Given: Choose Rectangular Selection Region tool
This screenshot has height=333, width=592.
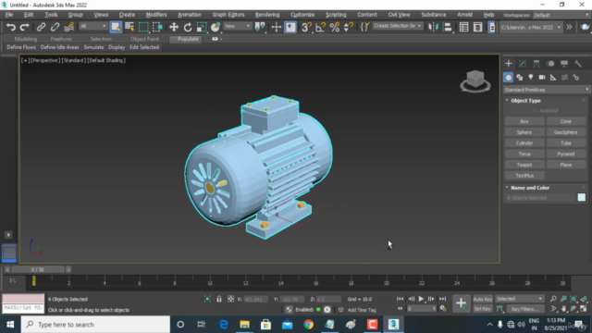Looking at the screenshot, I should [143, 27].
